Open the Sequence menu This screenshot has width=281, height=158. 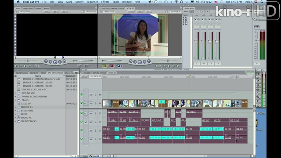point(92,2)
